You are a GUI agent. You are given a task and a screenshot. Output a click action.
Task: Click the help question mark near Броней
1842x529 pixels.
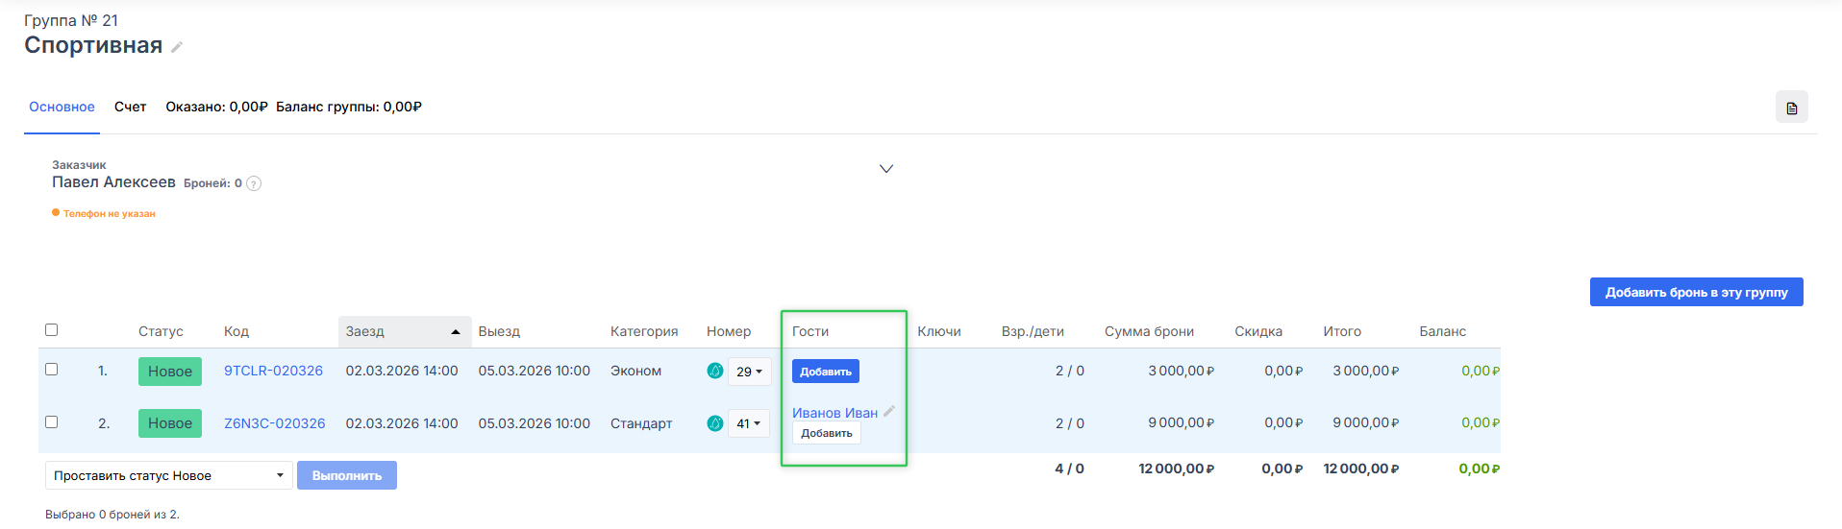[x=254, y=183]
